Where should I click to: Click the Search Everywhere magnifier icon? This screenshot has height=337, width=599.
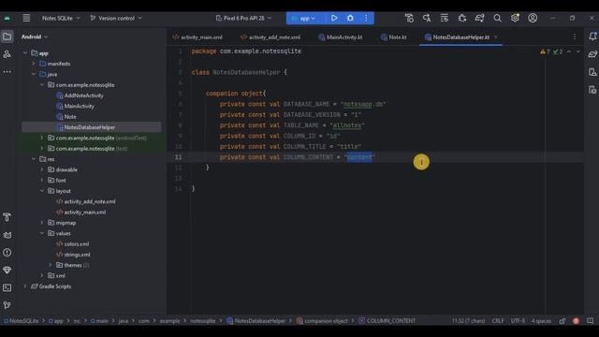[497, 18]
